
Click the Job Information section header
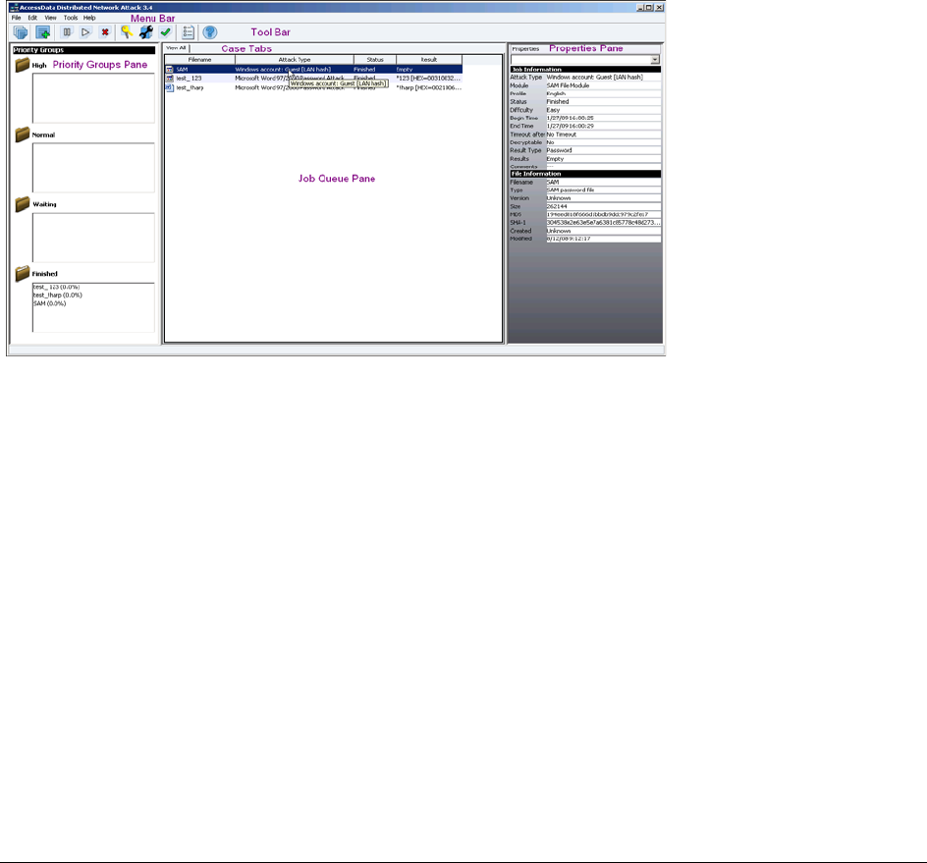pyautogui.click(x=585, y=69)
